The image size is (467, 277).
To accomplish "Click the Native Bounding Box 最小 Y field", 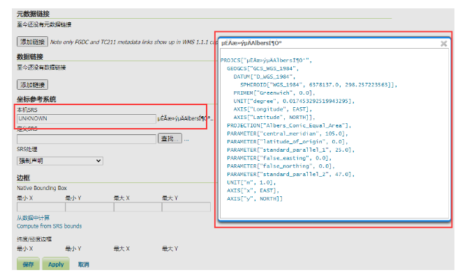I will pos(89,207).
